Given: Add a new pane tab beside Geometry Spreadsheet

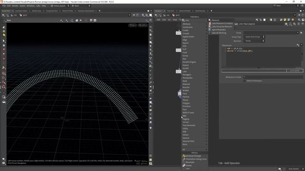Looking at the screenshot, I should click(100, 11).
